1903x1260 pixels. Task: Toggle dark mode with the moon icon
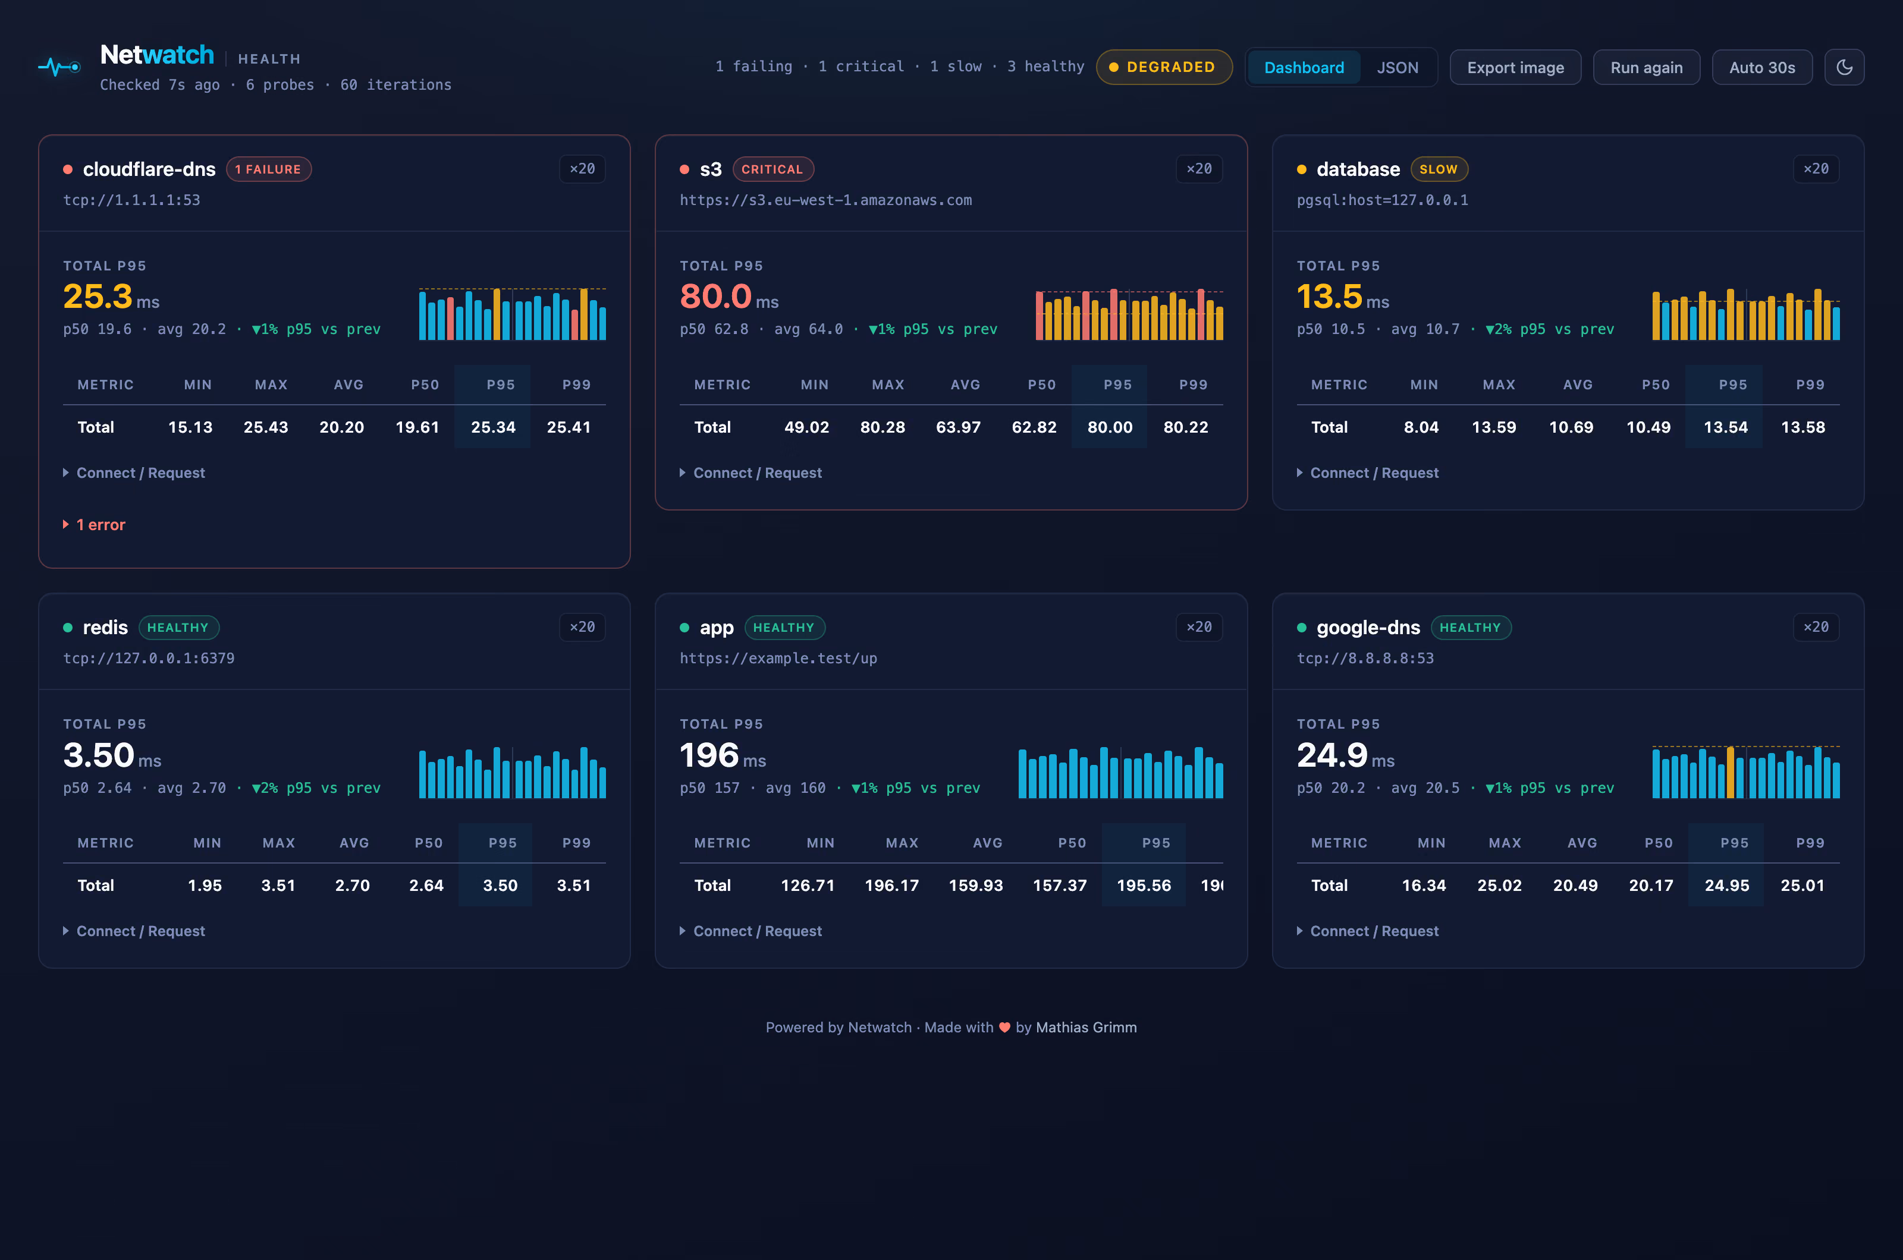(1844, 68)
